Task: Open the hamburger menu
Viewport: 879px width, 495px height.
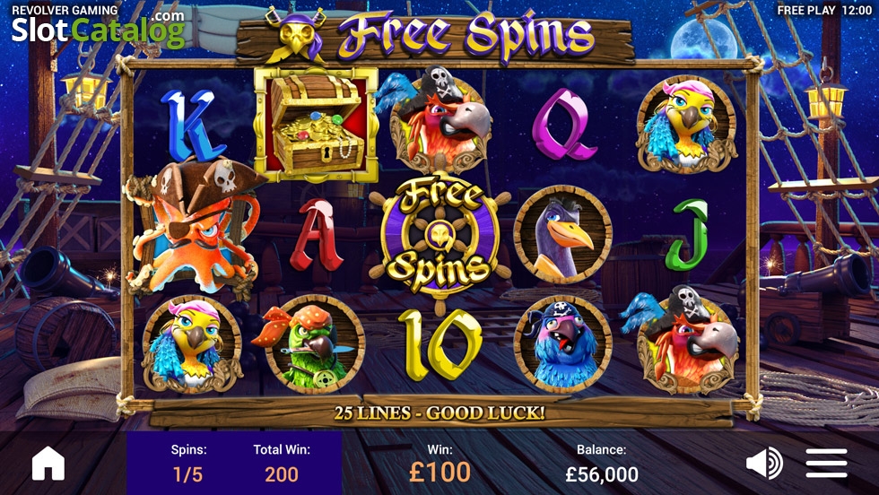Action: pyautogui.click(x=826, y=463)
